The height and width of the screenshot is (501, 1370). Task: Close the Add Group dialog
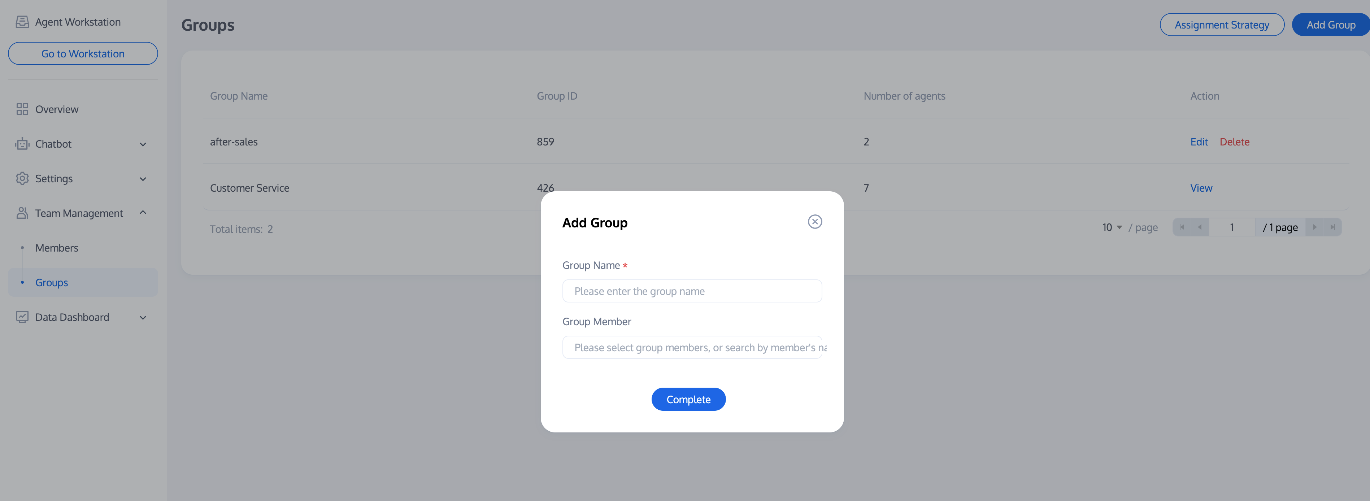(814, 222)
